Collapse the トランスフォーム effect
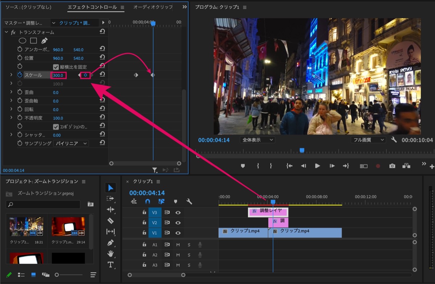The image size is (435, 284). pyautogui.click(x=6, y=32)
